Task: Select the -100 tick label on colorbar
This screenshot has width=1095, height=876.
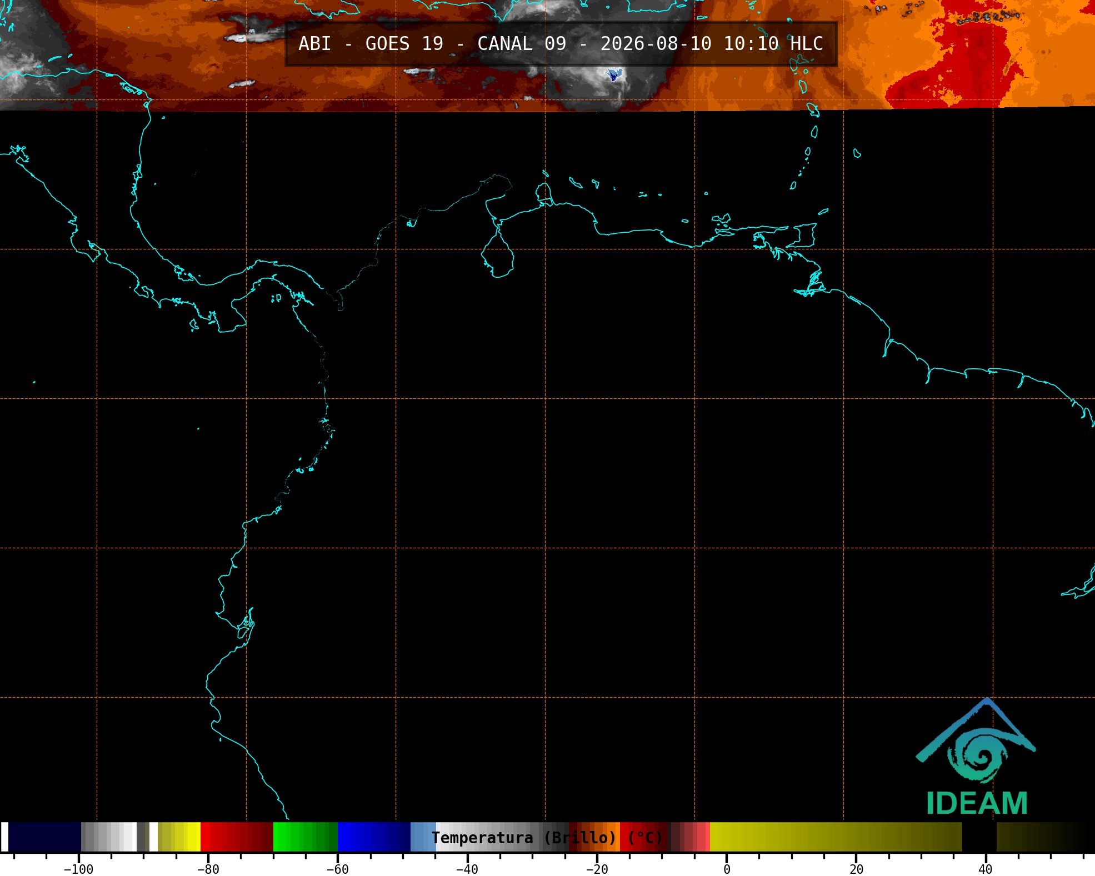Action: click(x=78, y=869)
